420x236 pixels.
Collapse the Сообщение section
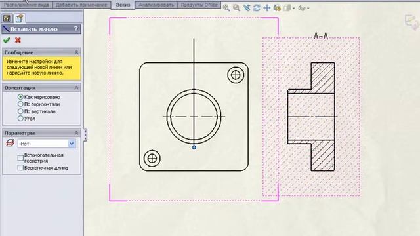tap(76, 52)
